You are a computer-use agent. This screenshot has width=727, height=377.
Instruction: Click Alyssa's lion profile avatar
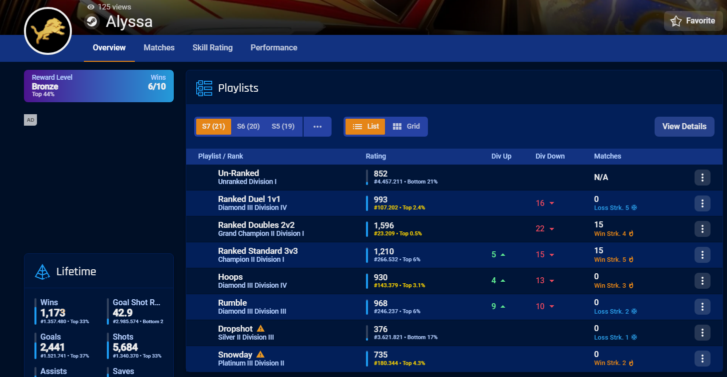(x=48, y=30)
